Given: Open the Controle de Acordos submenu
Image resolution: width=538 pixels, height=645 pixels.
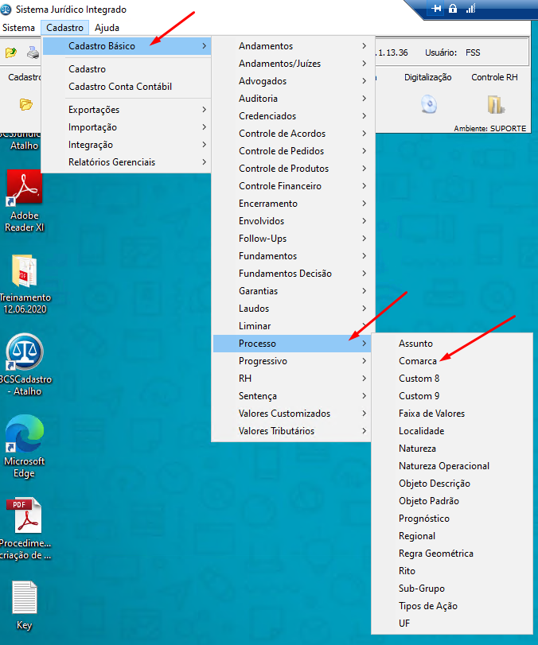Looking at the screenshot, I should (293, 134).
